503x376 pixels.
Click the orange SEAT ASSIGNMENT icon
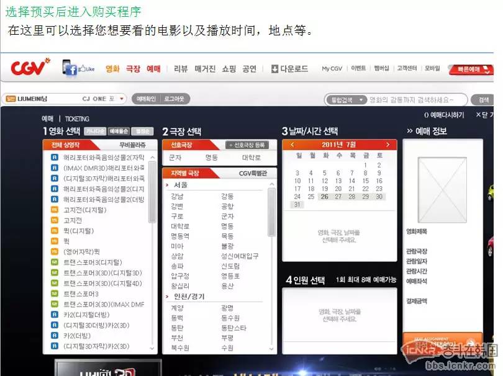point(443,341)
